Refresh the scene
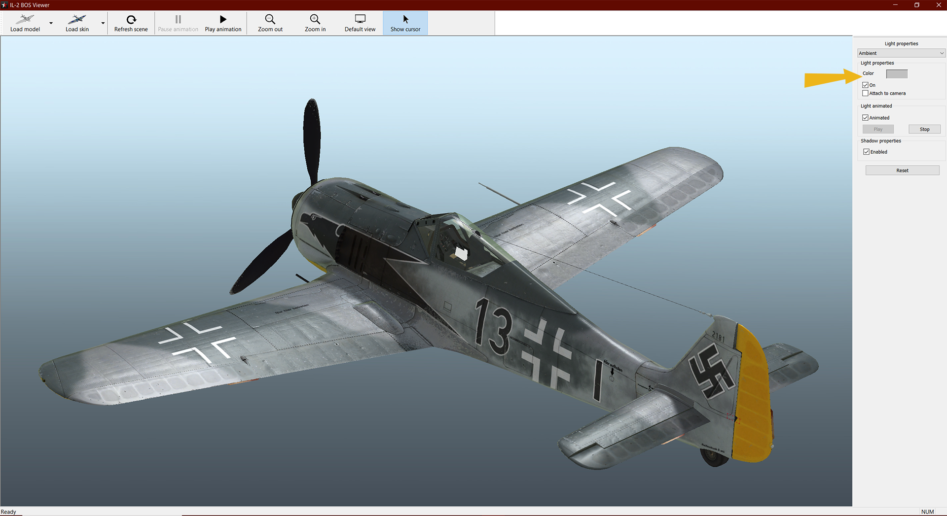Viewport: 947px width, 516px height. [x=131, y=23]
